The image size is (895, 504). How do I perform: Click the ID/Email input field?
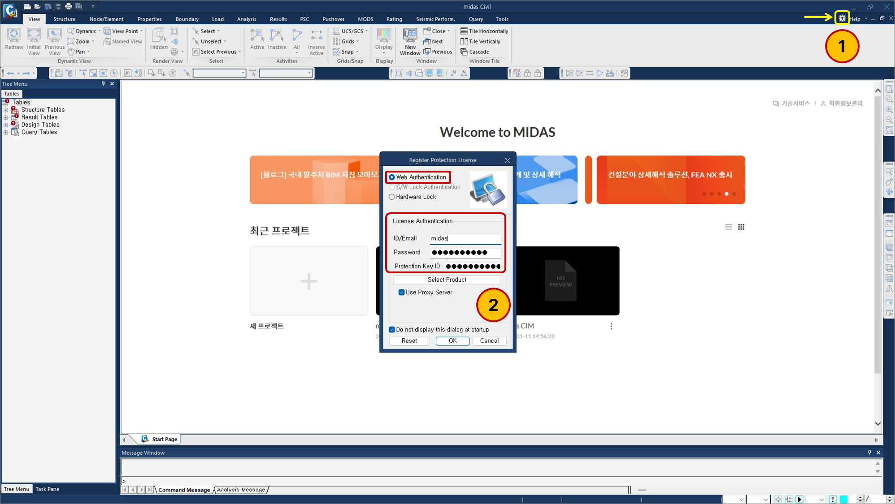(465, 239)
